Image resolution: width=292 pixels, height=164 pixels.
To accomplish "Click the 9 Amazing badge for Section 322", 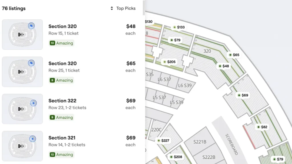I will (x=61, y=118).
